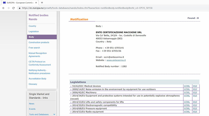Open PDF for 93/42/EEC Medical devices
Viewport: 209px width, 116px height.
195,86
